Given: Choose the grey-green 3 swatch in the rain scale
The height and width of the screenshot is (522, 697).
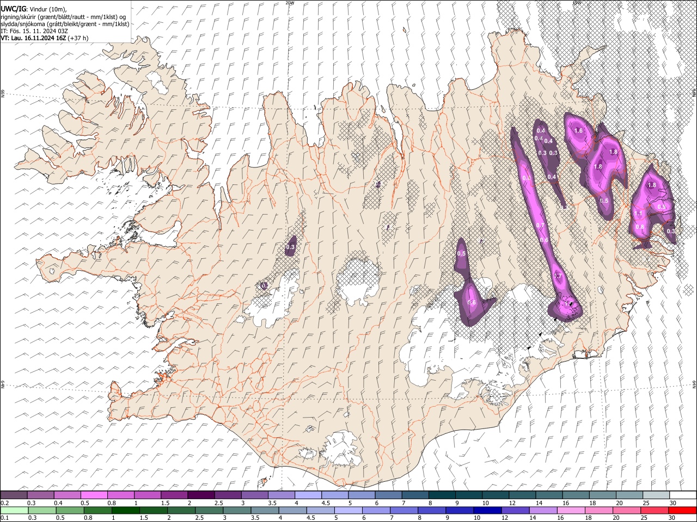Looking at the screenshot, I should [237, 510].
